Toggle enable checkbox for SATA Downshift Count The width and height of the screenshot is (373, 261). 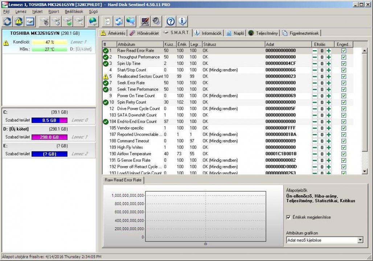click(344, 115)
